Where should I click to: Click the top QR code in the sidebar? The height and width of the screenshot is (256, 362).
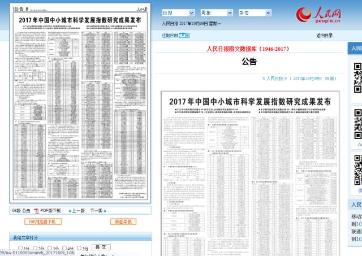pos(357,78)
